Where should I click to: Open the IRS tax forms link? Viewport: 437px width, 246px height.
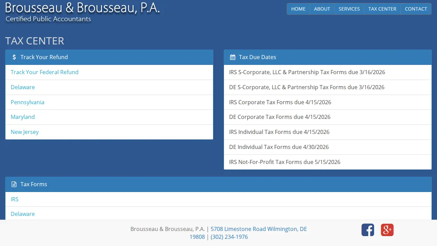pyautogui.click(x=14, y=199)
